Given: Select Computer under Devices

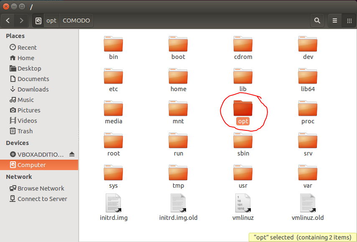Looking at the screenshot, I should [x=31, y=165].
